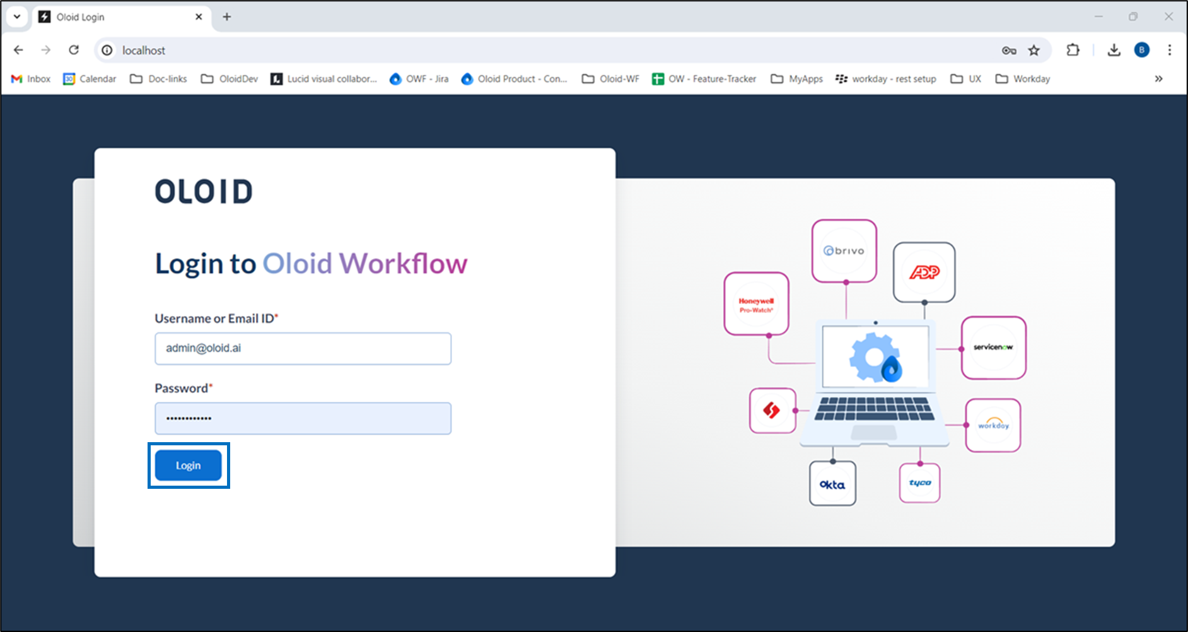
Task: Click the Login button
Action: pos(188,465)
